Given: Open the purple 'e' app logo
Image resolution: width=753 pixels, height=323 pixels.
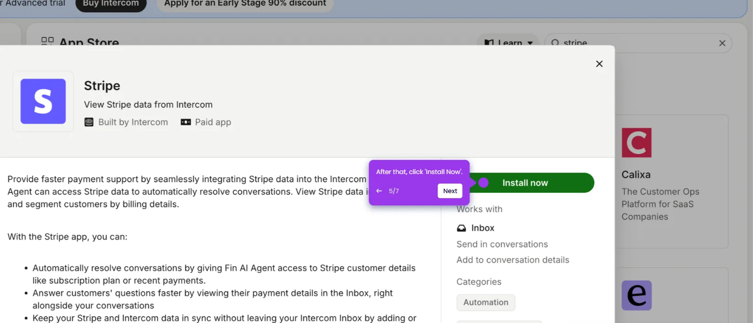Looking at the screenshot, I should point(636,295).
